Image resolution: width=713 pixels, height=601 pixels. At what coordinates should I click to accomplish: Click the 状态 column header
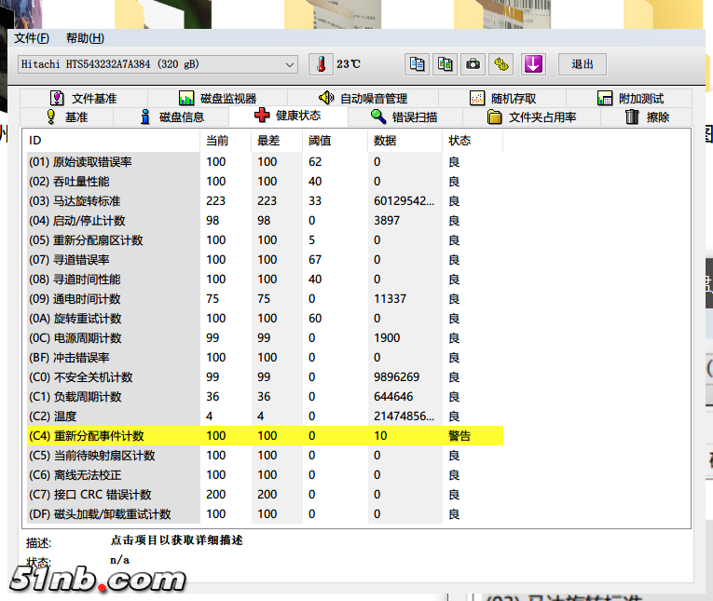(459, 141)
